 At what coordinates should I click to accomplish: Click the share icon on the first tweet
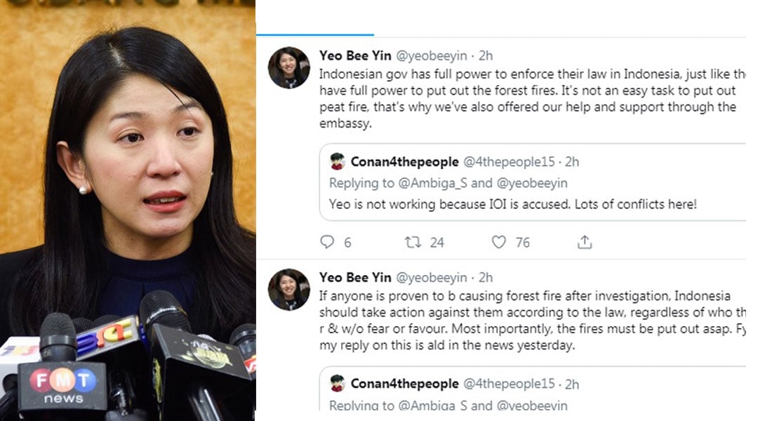click(585, 241)
